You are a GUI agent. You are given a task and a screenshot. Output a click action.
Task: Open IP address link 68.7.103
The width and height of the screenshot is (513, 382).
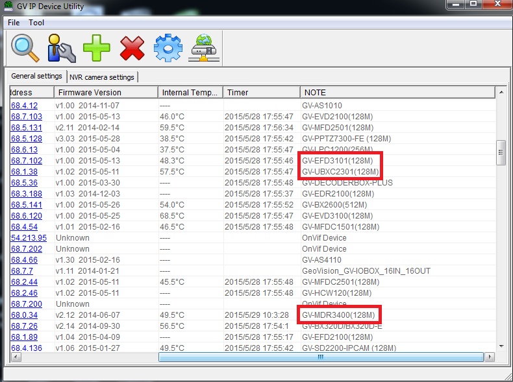tap(27, 117)
